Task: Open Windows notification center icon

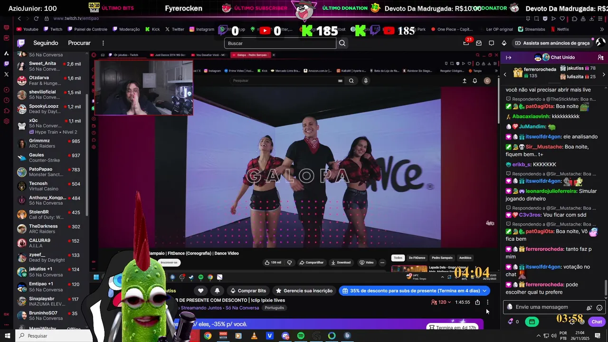Action: point(598,336)
